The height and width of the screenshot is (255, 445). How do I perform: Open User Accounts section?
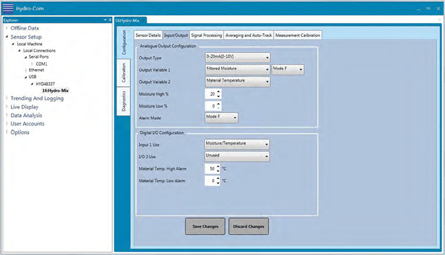[x=27, y=124]
